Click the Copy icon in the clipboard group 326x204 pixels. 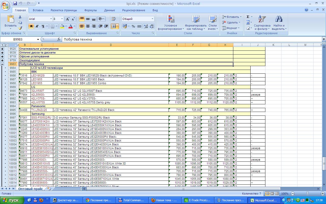(20, 22)
